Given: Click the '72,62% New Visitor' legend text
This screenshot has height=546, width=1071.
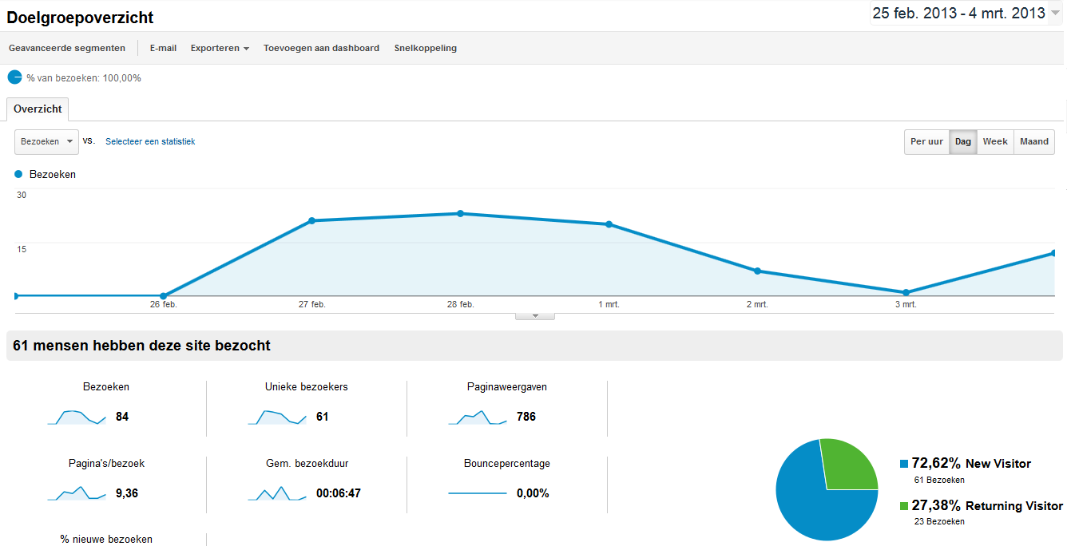Looking at the screenshot, I should pyautogui.click(x=972, y=464).
